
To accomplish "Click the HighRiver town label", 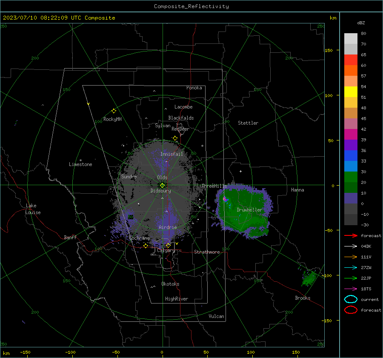I will 177,299.
